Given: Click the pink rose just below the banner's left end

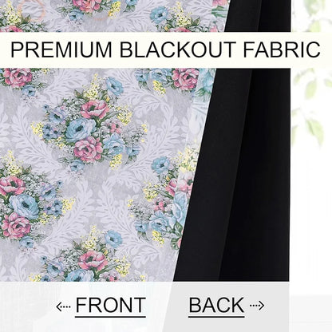Looking at the screenshot, I should [18, 77].
